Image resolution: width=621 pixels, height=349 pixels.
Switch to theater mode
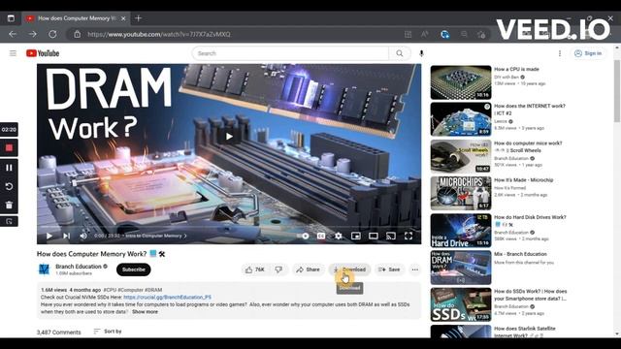[x=373, y=236]
